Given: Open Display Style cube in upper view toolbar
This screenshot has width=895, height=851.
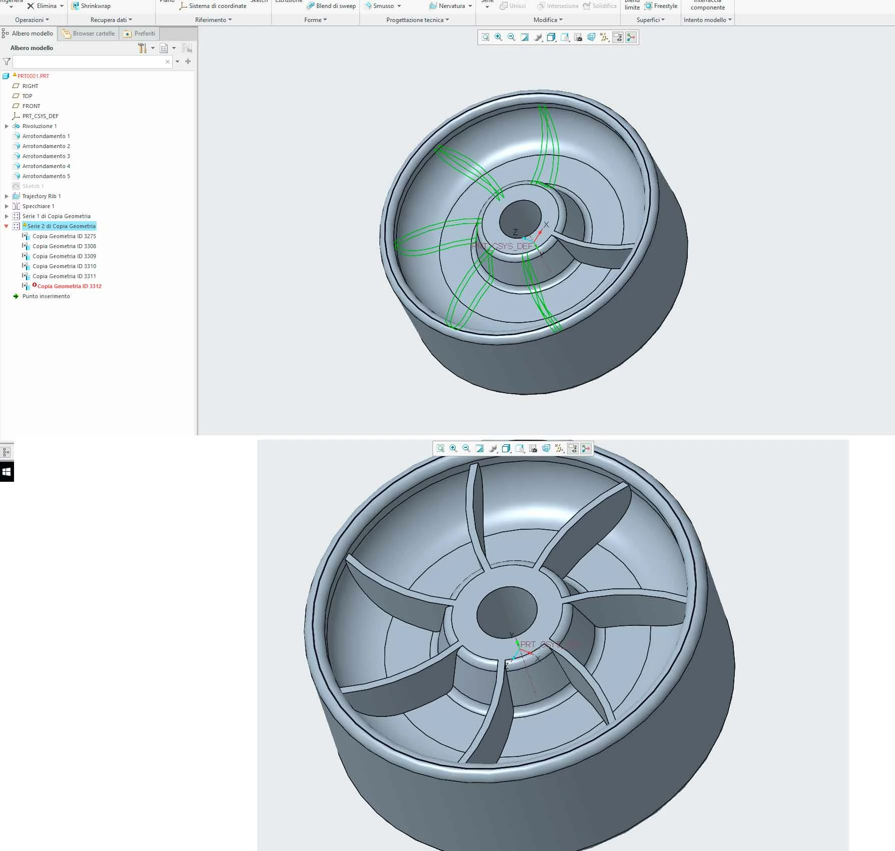Looking at the screenshot, I should (552, 38).
